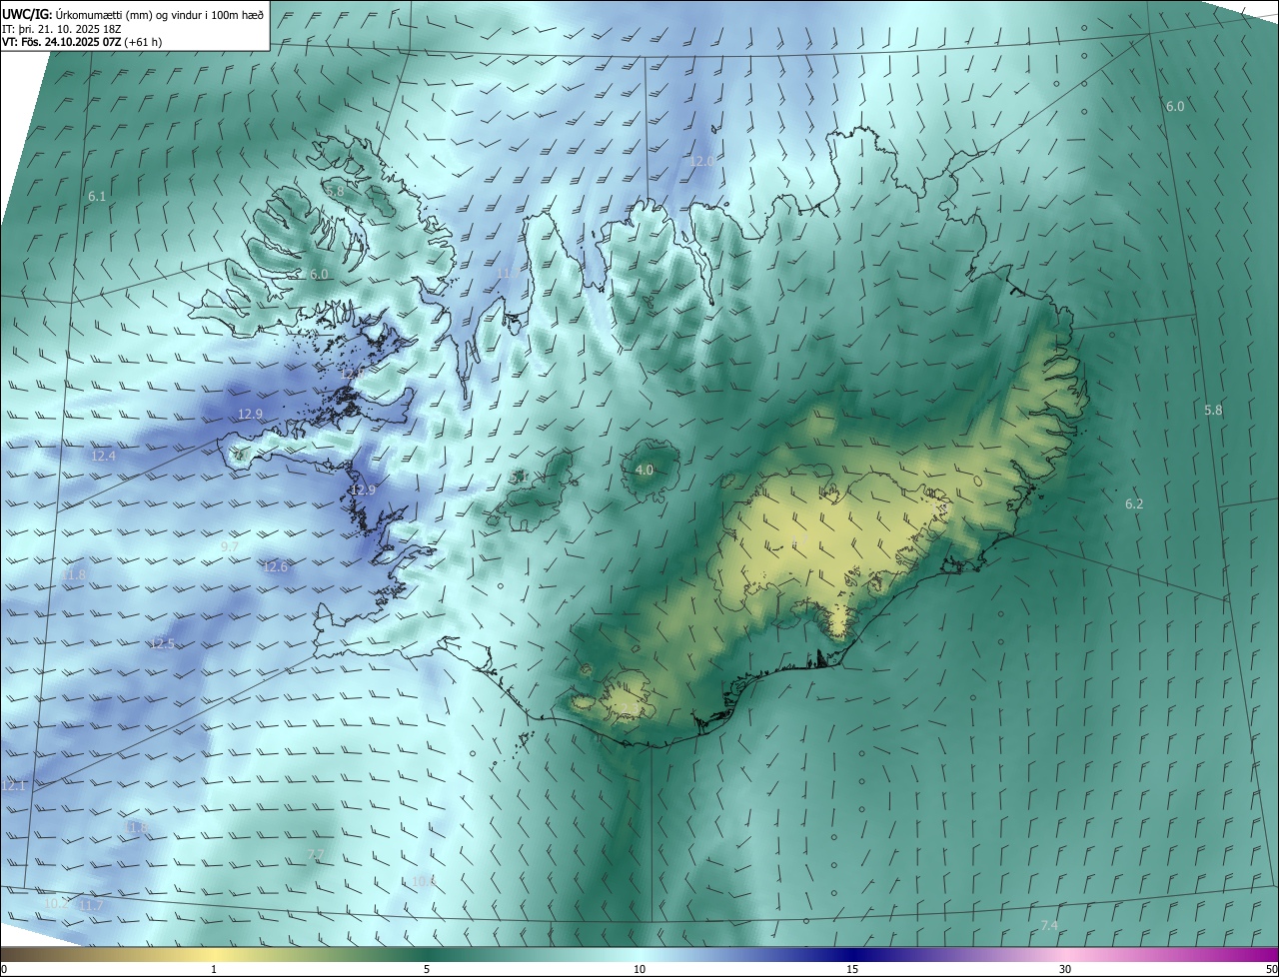
Task: Select the 6.2 value label
Action: point(1134,503)
